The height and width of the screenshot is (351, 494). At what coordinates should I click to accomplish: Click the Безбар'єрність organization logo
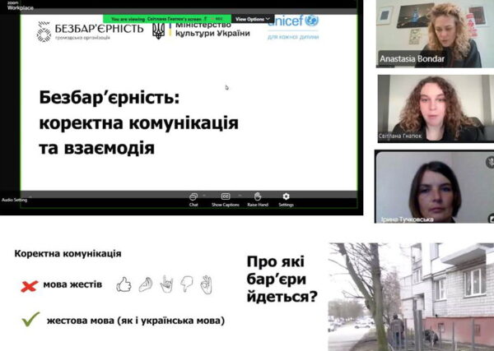[x=90, y=31]
